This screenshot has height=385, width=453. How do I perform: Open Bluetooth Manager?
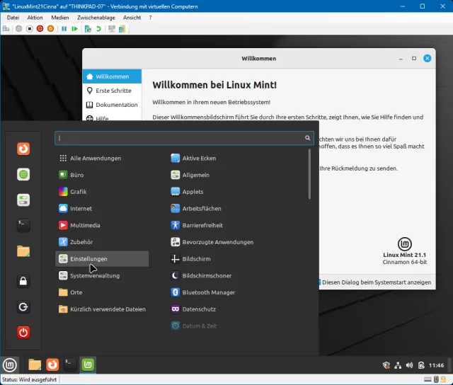point(203,292)
